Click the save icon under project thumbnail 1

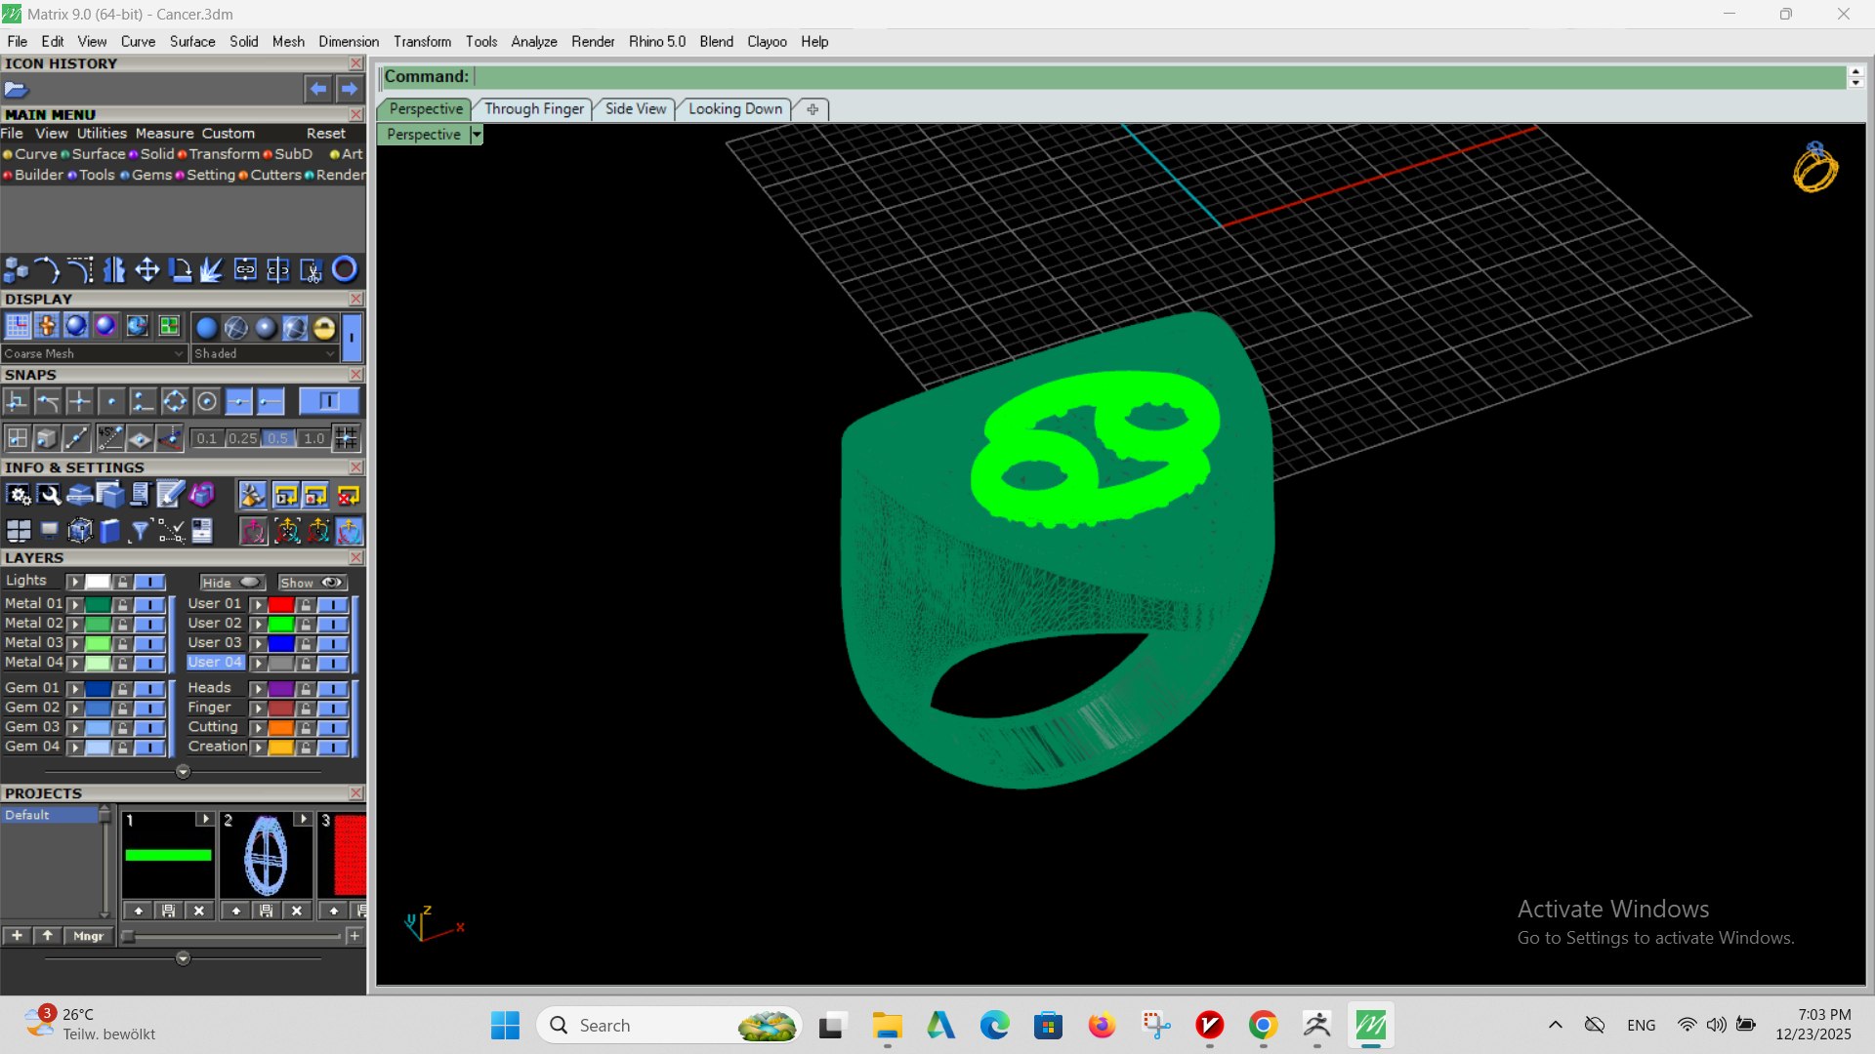169,911
